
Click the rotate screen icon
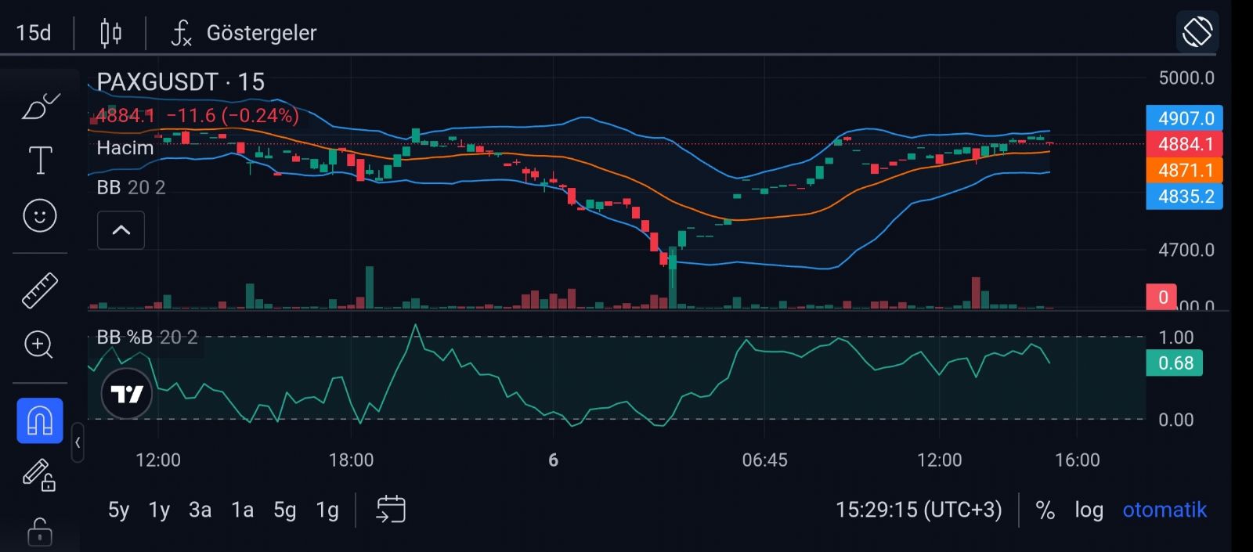1197,32
